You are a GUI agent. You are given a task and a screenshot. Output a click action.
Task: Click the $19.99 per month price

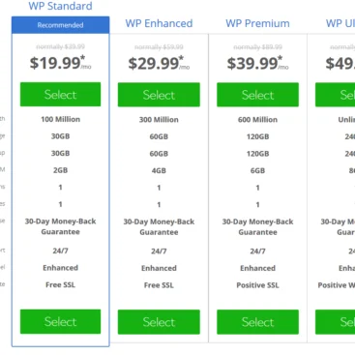60,63
